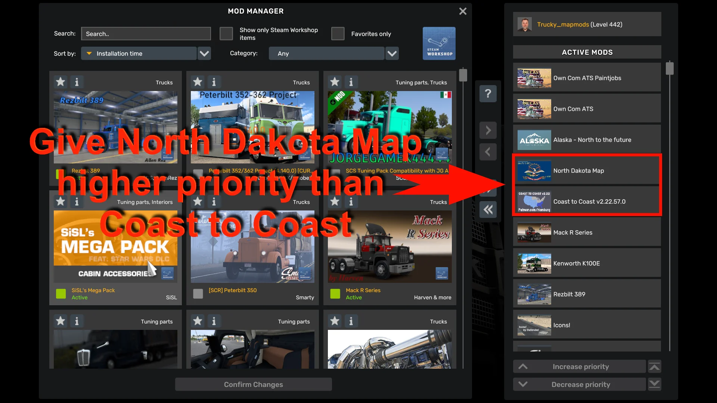Viewport: 717px width, 403px height.
Task: Select Rezbilt 389 in active mods
Action: (587, 294)
